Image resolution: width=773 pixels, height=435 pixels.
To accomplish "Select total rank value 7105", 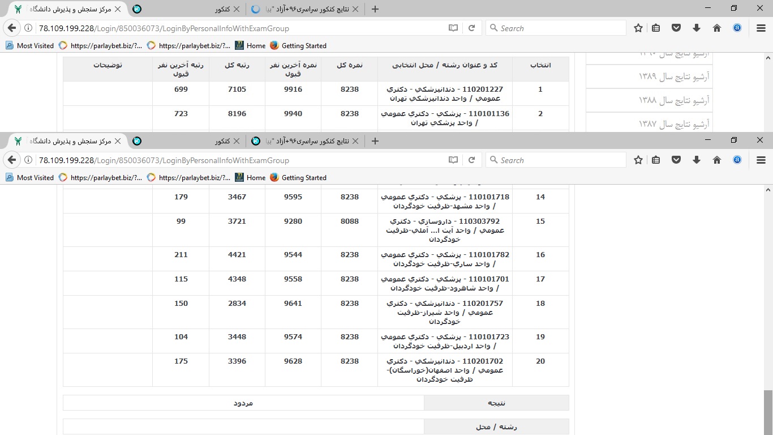I will (x=237, y=89).
